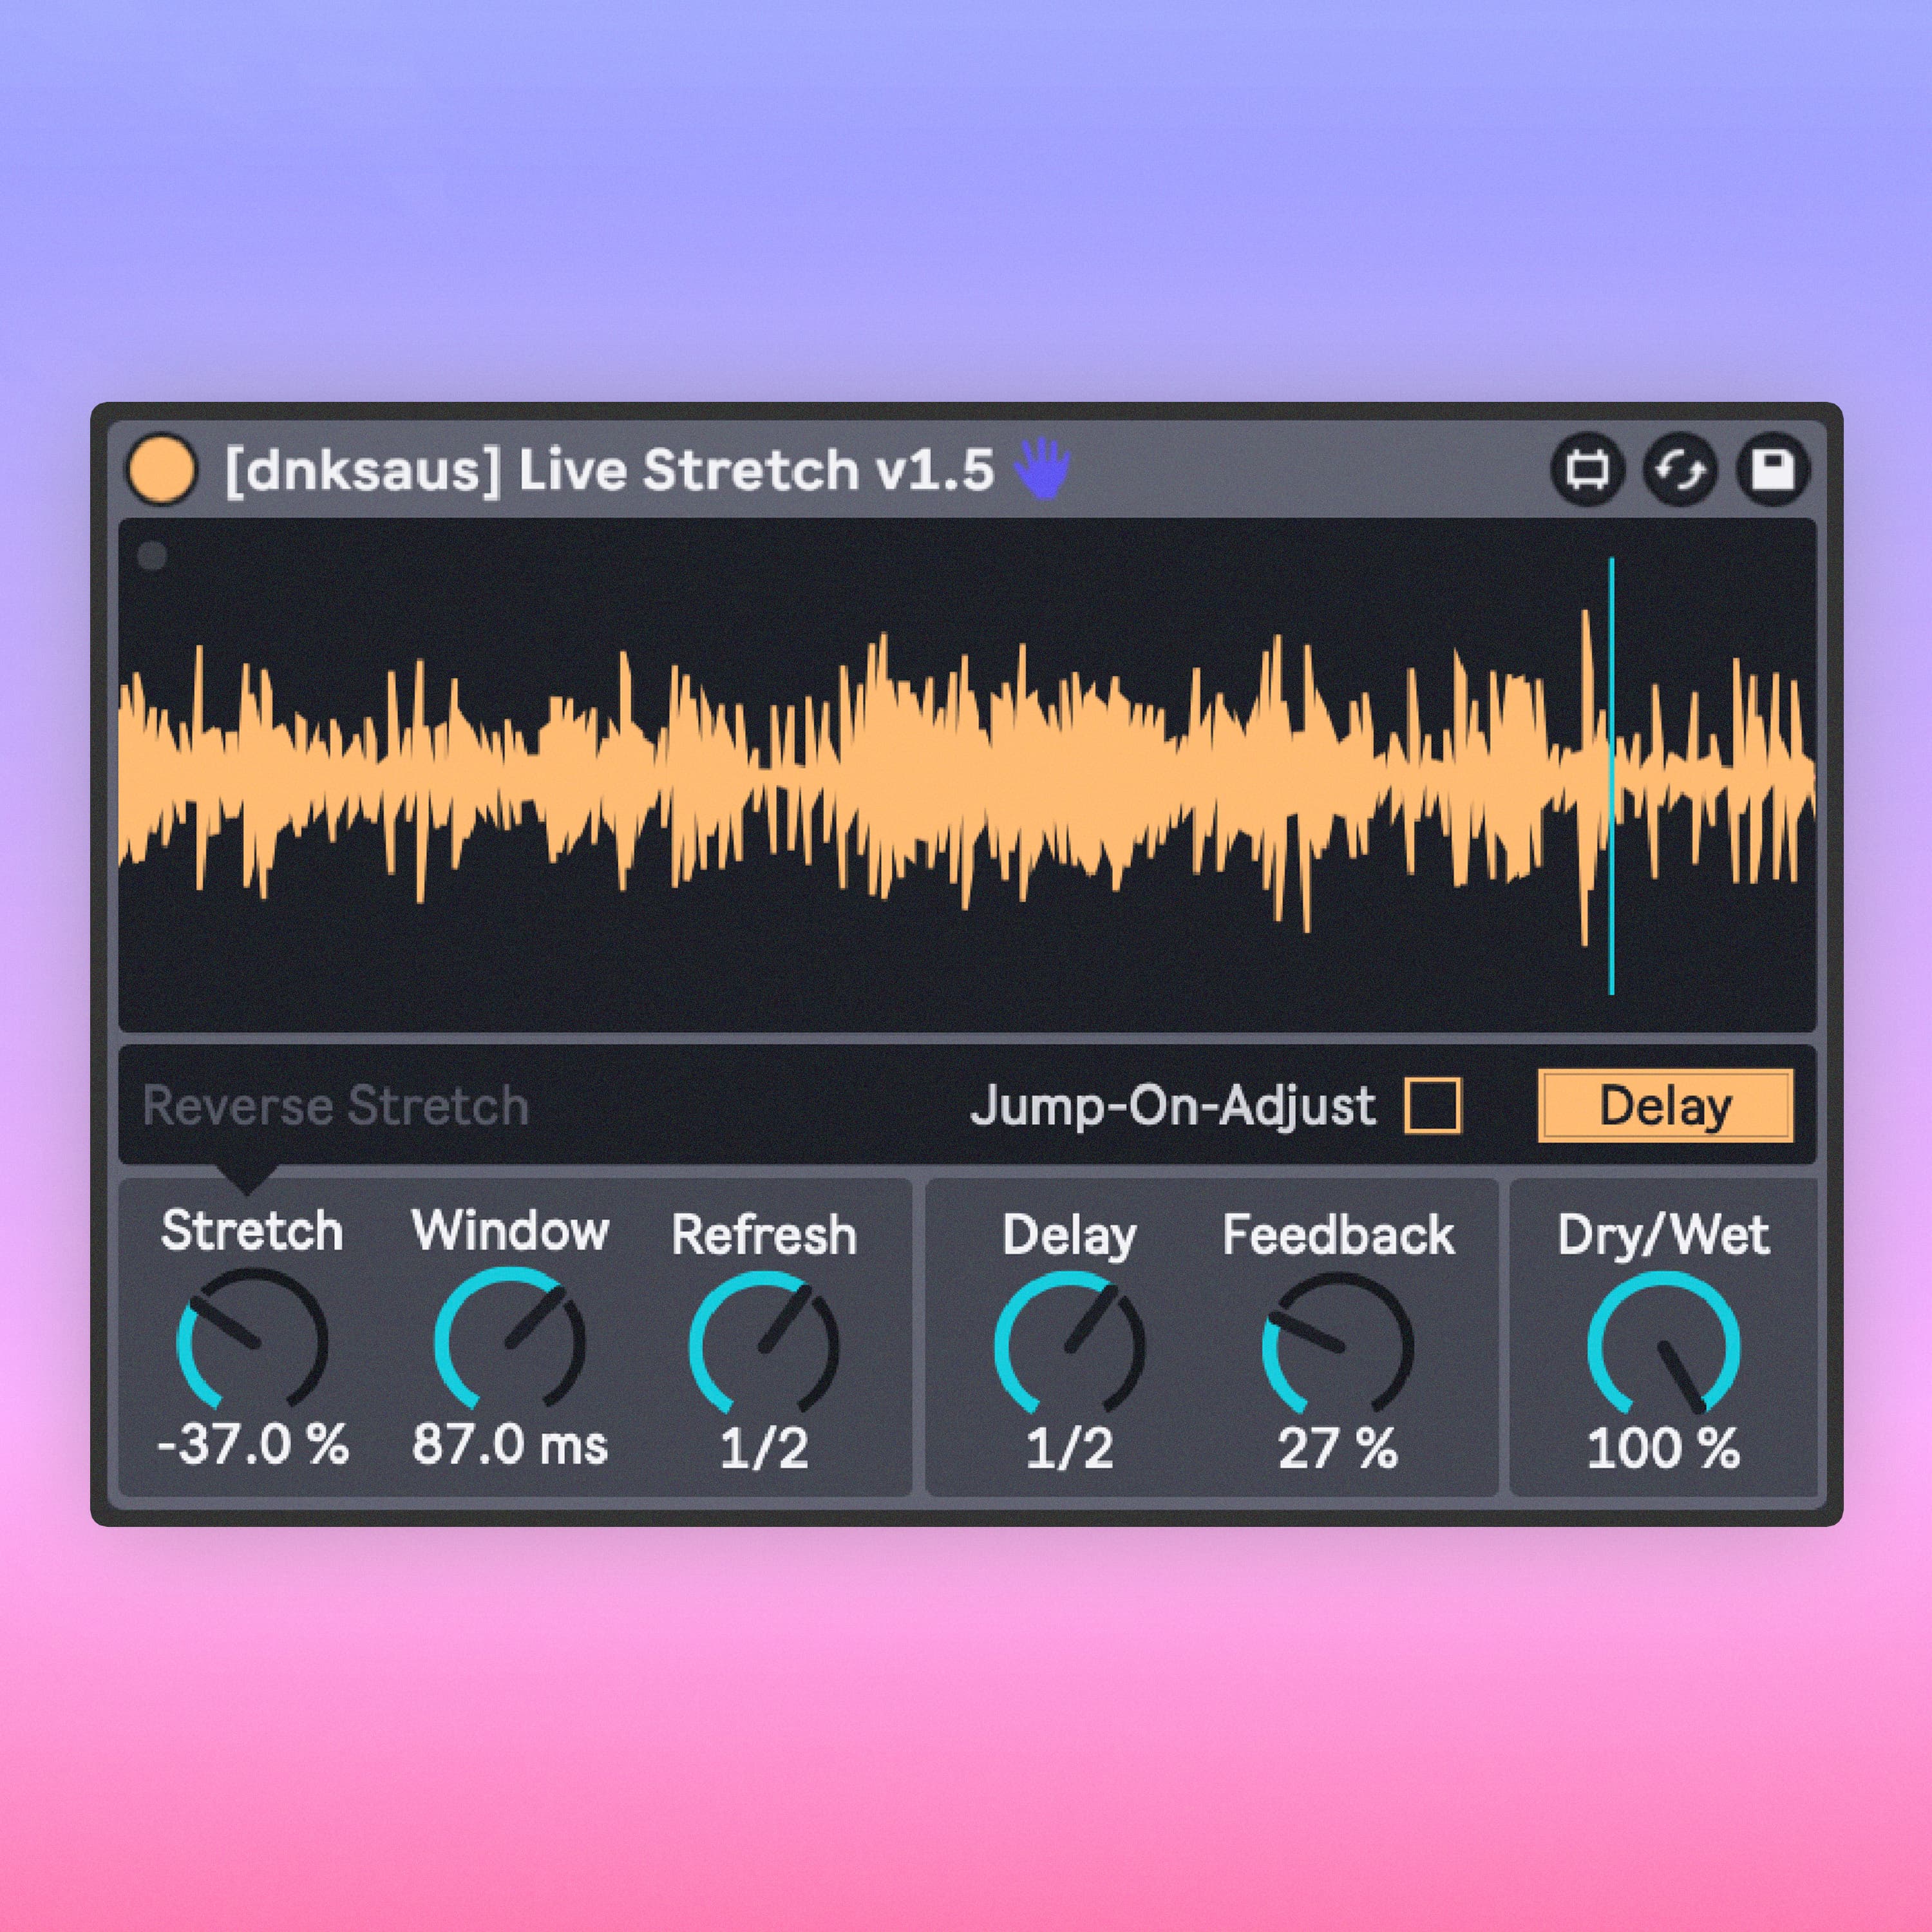Viewport: 1932px width, 1932px height.
Task: Click the purple hand icon in title
Action: (1042, 468)
